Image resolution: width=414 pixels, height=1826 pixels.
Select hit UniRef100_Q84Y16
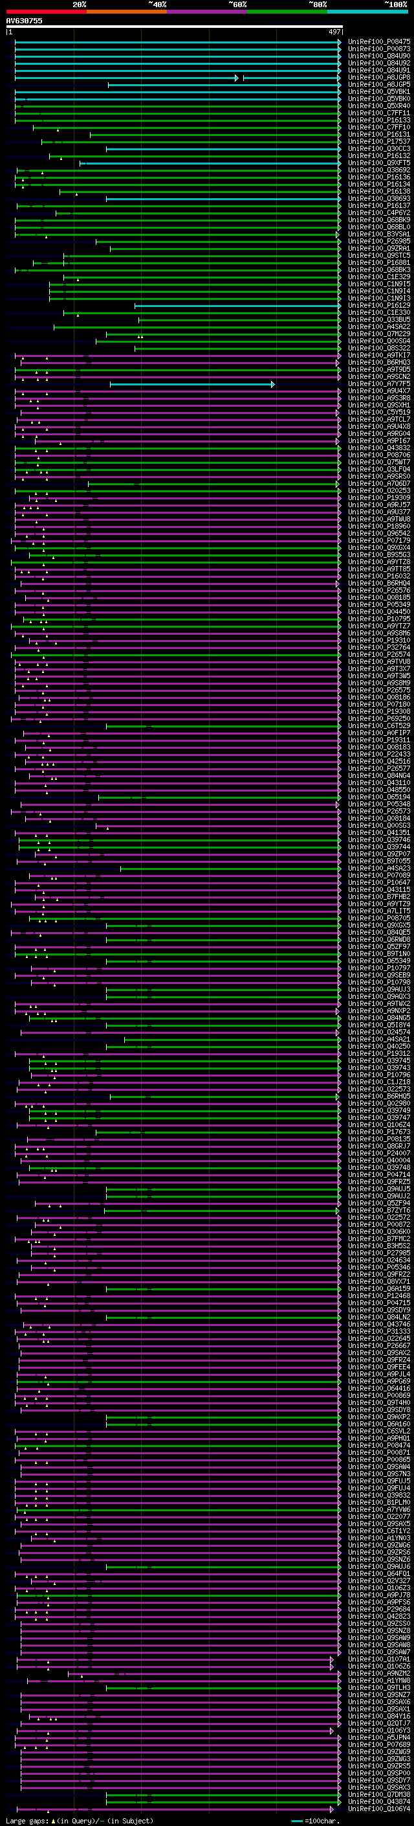379,1715
